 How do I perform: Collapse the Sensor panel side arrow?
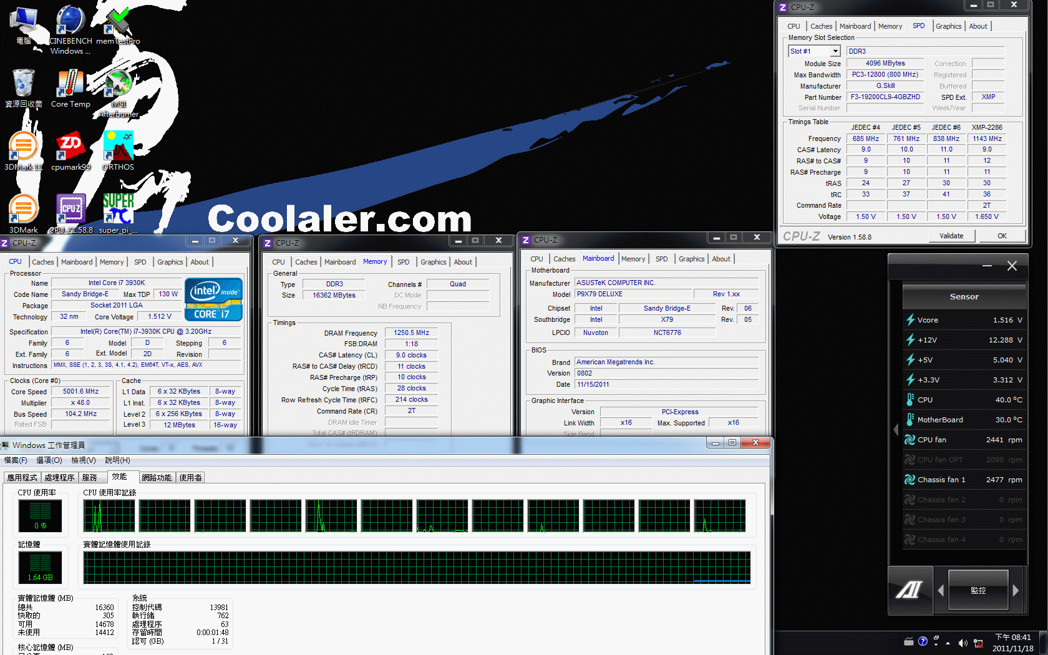[896, 430]
